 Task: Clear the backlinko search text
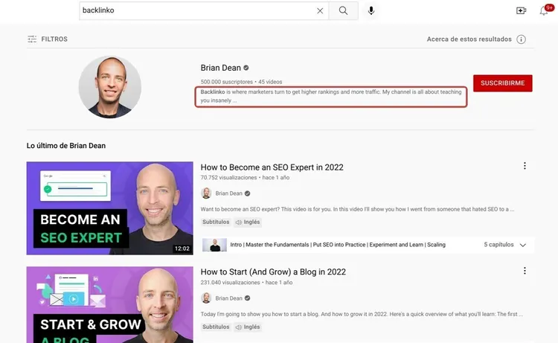(320, 10)
